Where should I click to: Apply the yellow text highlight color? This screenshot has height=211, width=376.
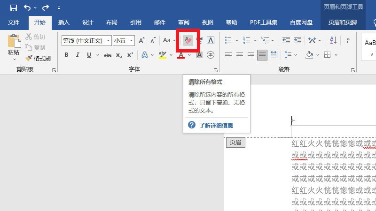[162, 55]
